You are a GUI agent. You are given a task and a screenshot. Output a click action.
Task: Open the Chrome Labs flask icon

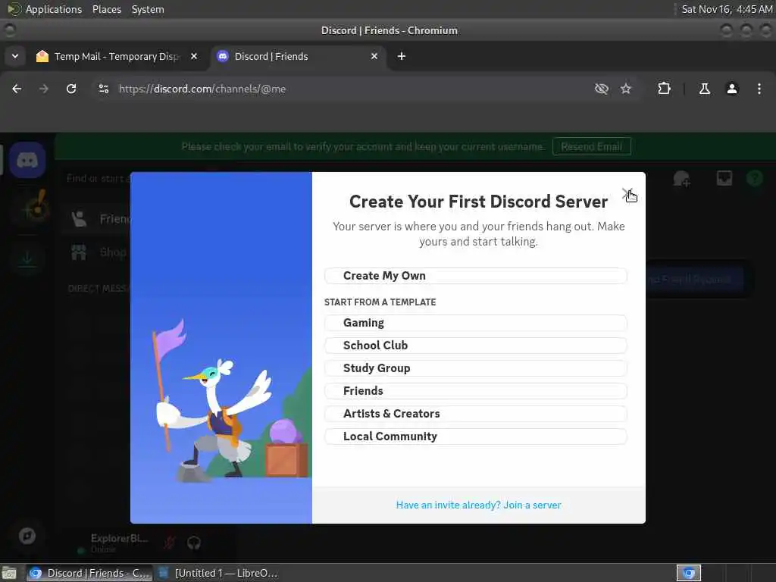(705, 89)
